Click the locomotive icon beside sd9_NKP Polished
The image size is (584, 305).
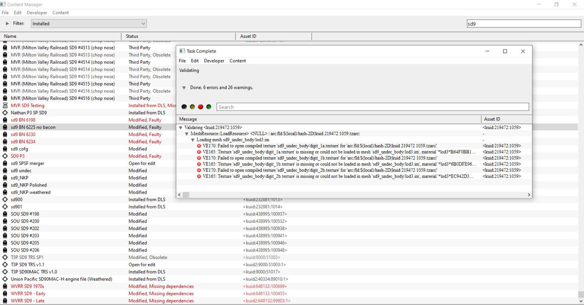pos(5,185)
